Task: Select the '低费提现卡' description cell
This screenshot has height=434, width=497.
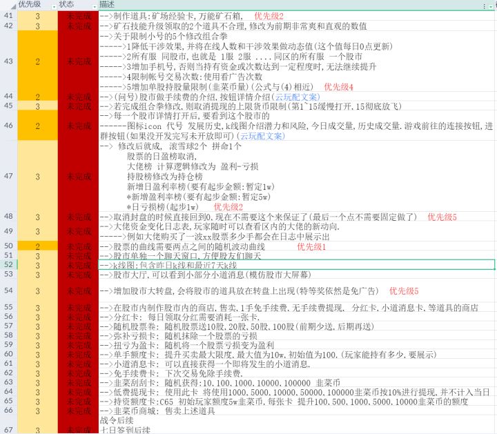Action: [x=298, y=392]
